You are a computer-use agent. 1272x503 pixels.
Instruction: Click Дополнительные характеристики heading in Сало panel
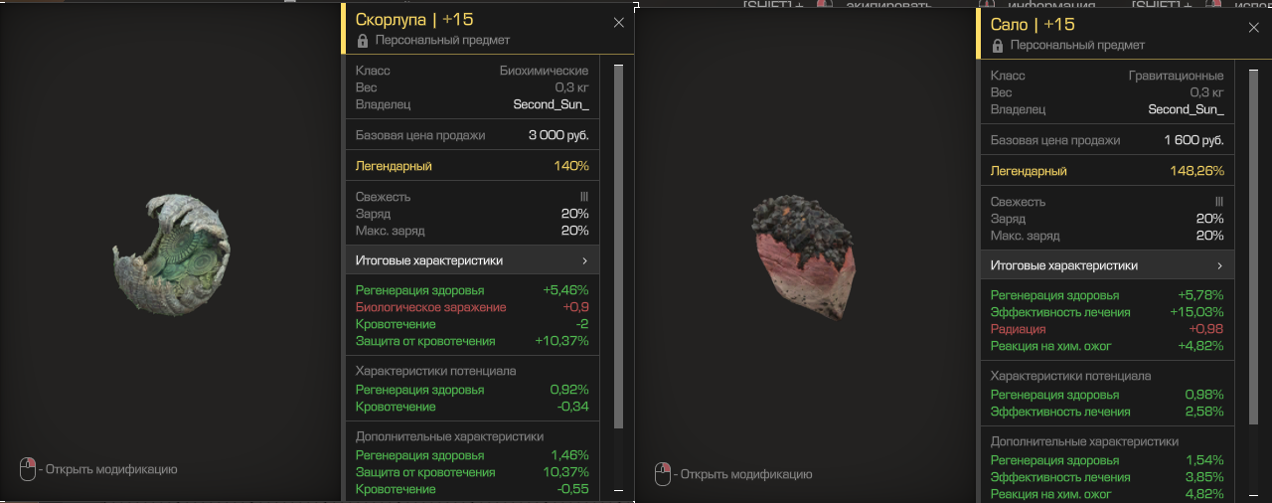(1084, 441)
